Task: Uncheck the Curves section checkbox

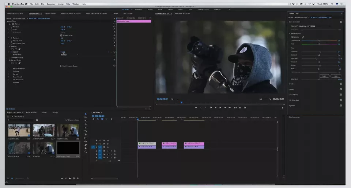Action: (341, 89)
